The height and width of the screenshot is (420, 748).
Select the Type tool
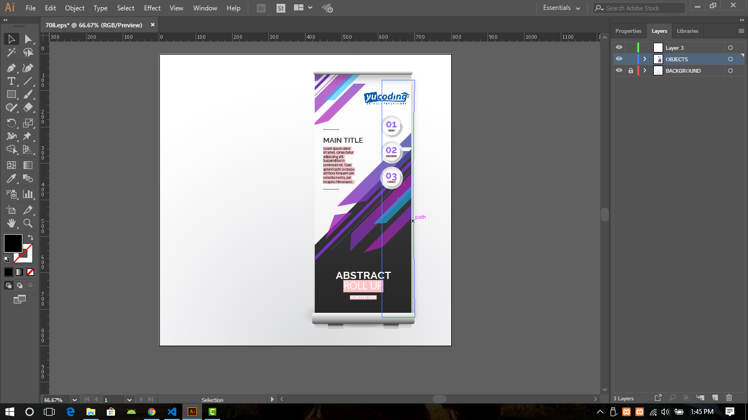(11, 81)
